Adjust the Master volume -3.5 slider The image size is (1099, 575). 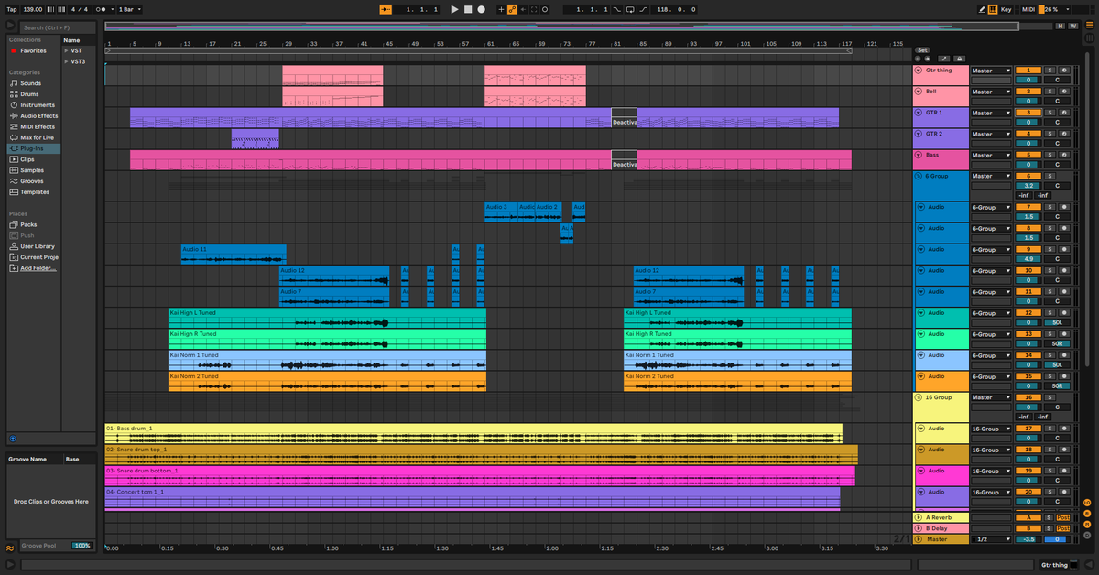tap(1028, 539)
